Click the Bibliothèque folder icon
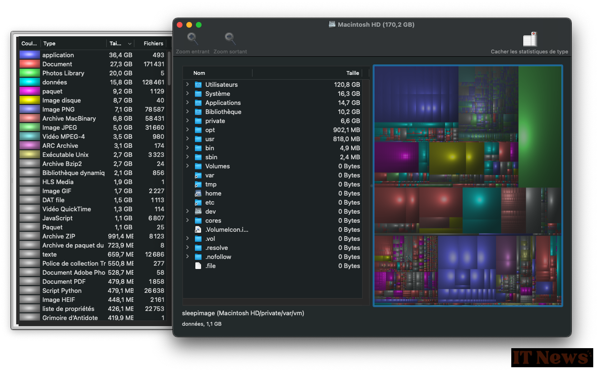The image size is (598, 372). click(198, 112)
